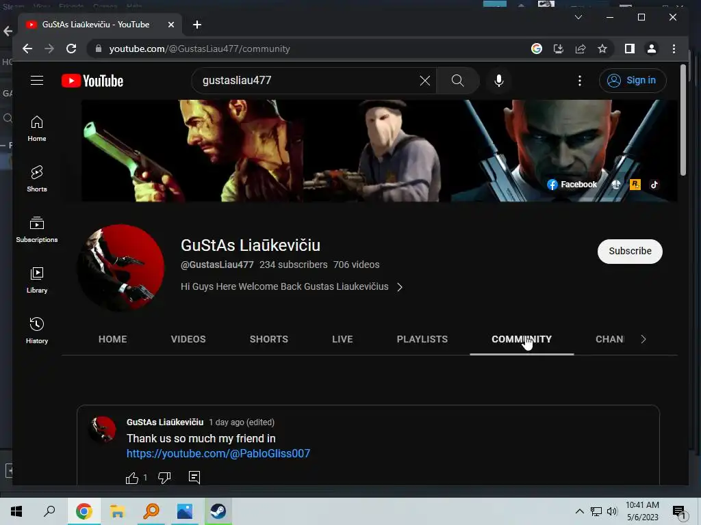This screenshot has width=701, height=525.
Task: Click the magnifier search button
Action: pyautogui.click(x=458, y=81)
